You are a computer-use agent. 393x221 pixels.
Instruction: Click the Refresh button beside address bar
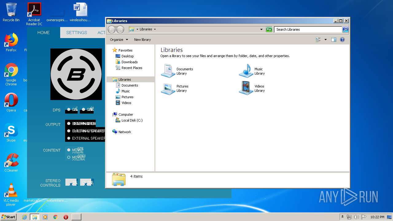tap(269, 29)
